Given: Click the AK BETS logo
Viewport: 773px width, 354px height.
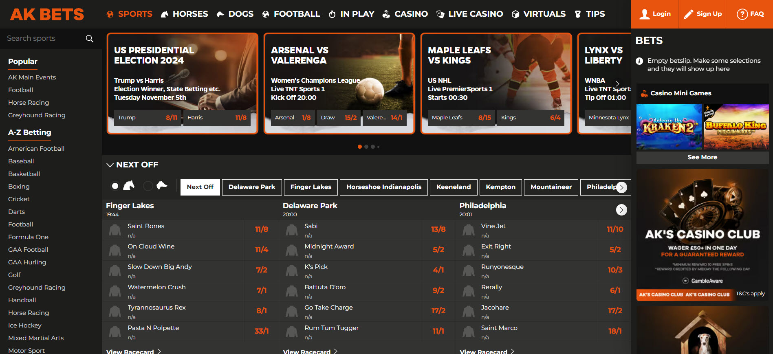Looking at the screenshot, I should point(47,14).
